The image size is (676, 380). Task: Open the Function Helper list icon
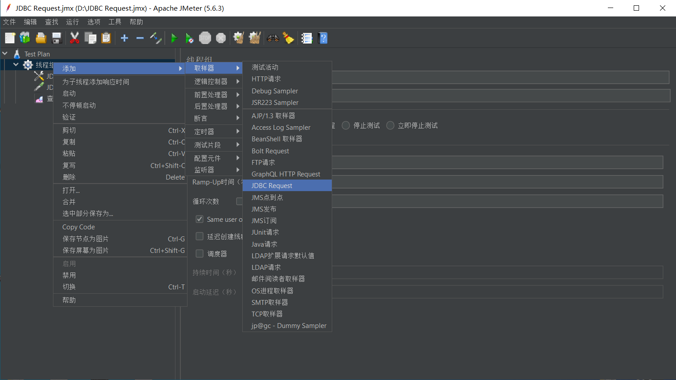point(307,38)
